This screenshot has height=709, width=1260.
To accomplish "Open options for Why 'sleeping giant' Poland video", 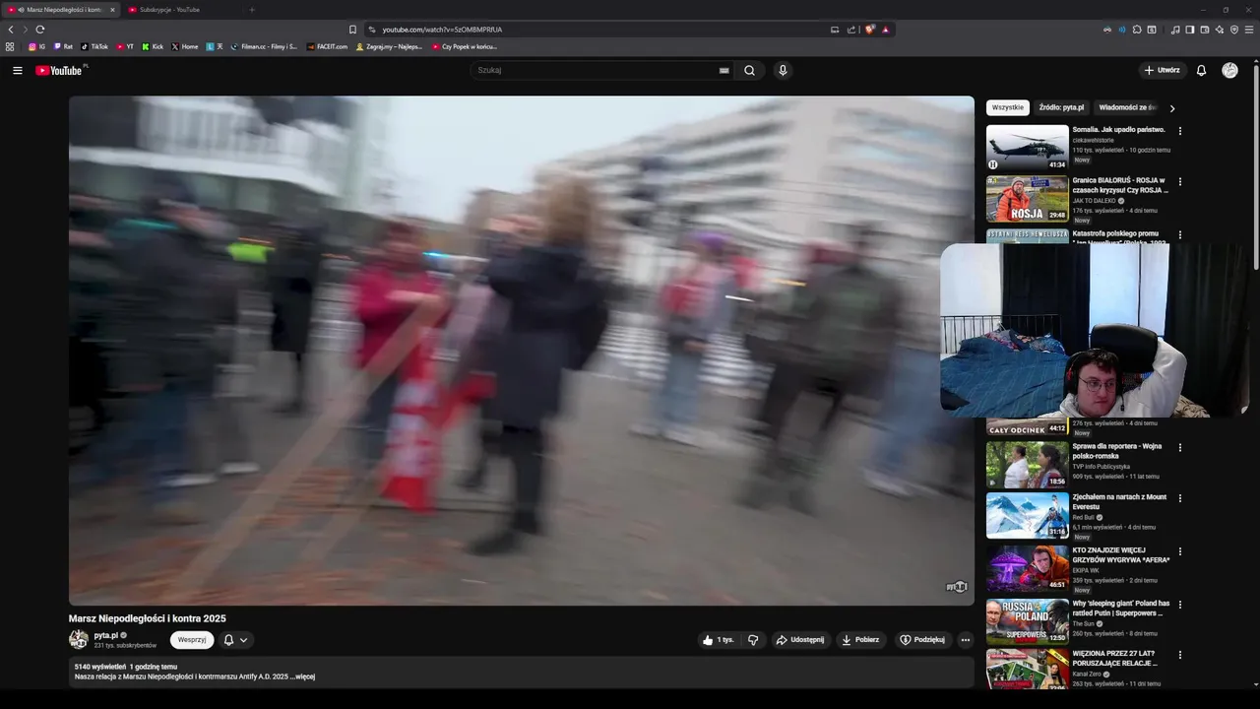I will (x=1180, y=605).
